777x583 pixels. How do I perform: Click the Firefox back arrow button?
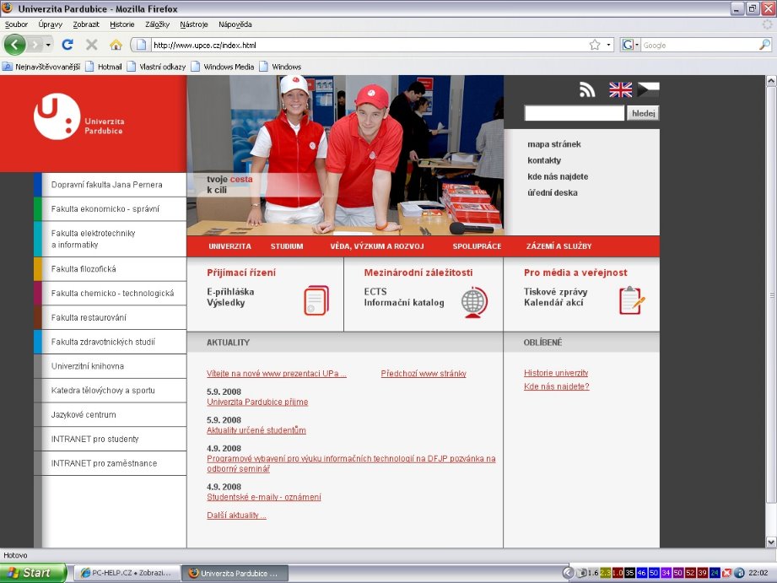point(15,45)
